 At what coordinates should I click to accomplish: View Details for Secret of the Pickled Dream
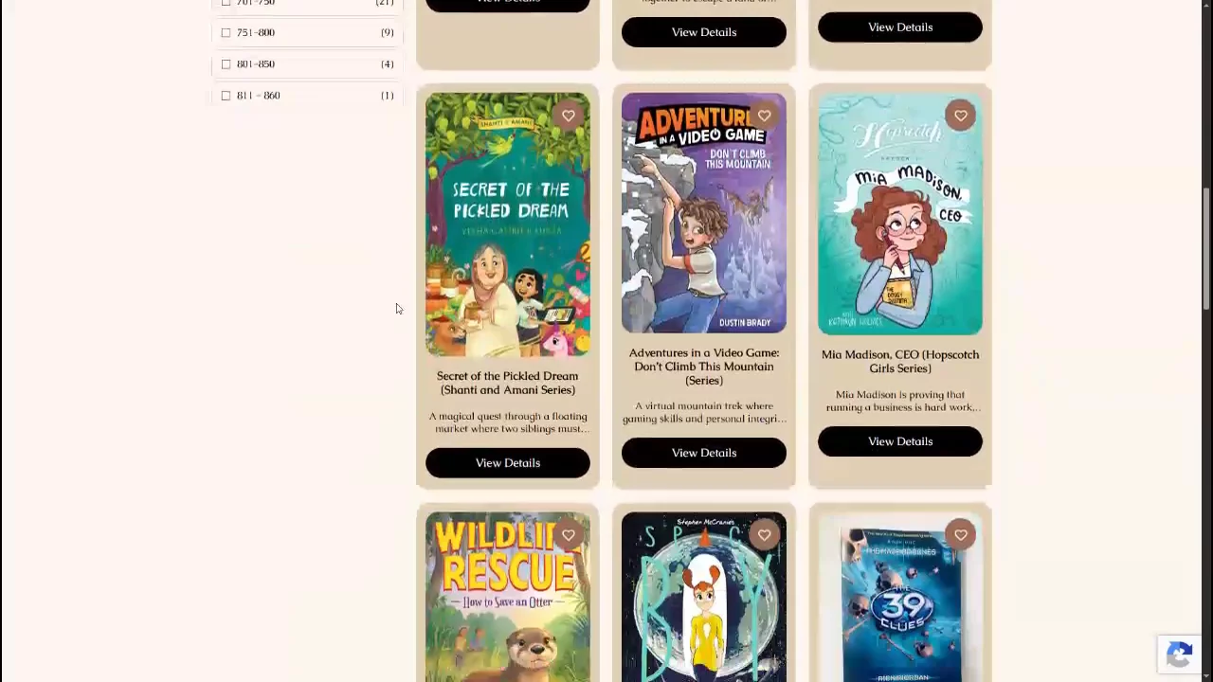pos(508,463)
